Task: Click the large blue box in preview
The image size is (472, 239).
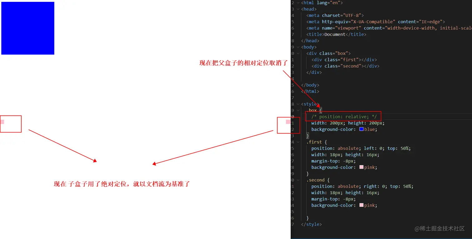Action: point(28,28)
